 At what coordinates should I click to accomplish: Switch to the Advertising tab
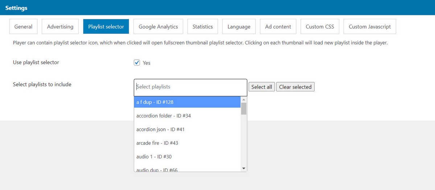(60, 26)
